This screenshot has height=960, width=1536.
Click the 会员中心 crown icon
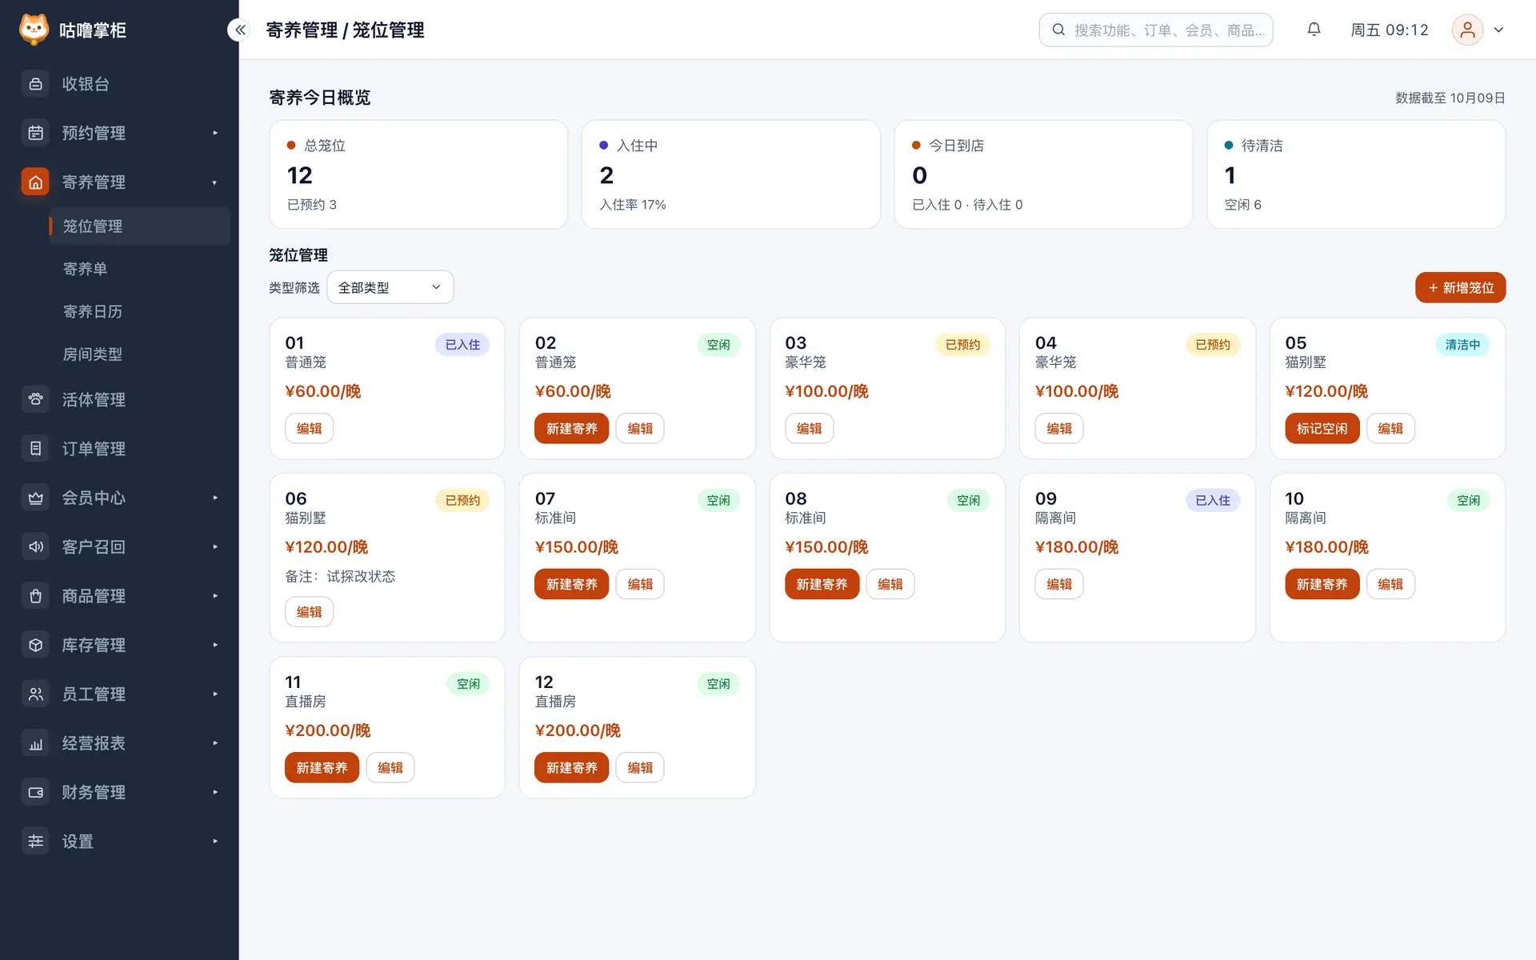[x=35, y=498]
